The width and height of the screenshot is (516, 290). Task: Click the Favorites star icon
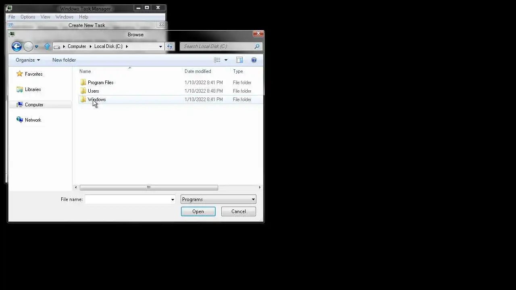click(20, 74)
